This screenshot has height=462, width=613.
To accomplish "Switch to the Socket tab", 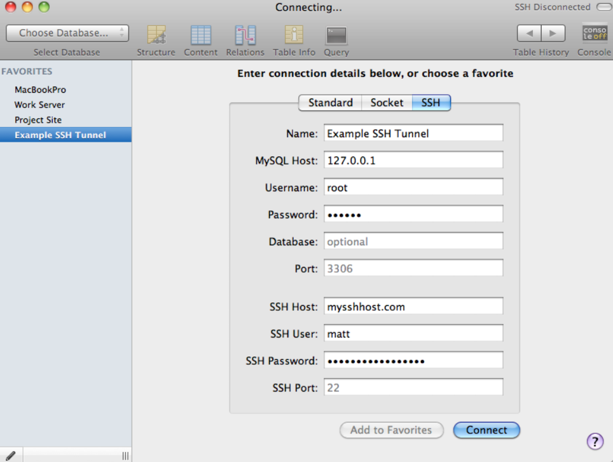I will (387, 103).
